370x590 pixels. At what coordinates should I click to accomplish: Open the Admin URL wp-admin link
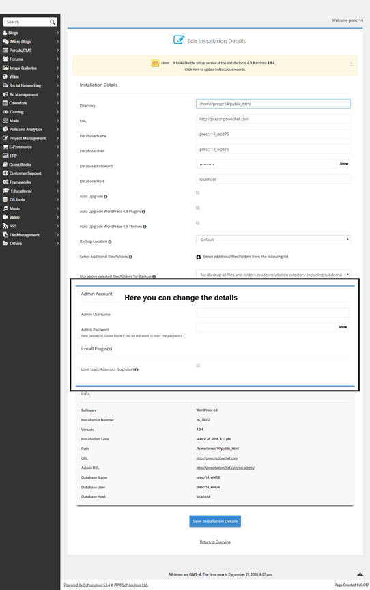pyautogui.click(x=225, y=468)
